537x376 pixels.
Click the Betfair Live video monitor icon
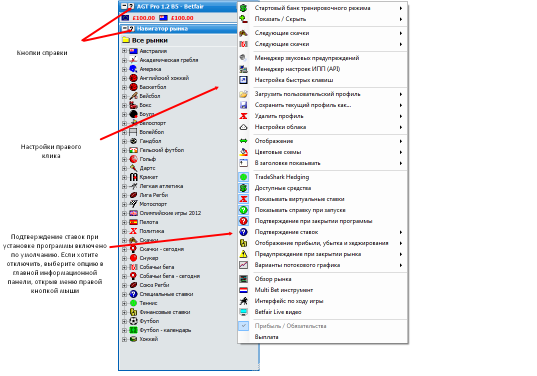click(243, 312)
